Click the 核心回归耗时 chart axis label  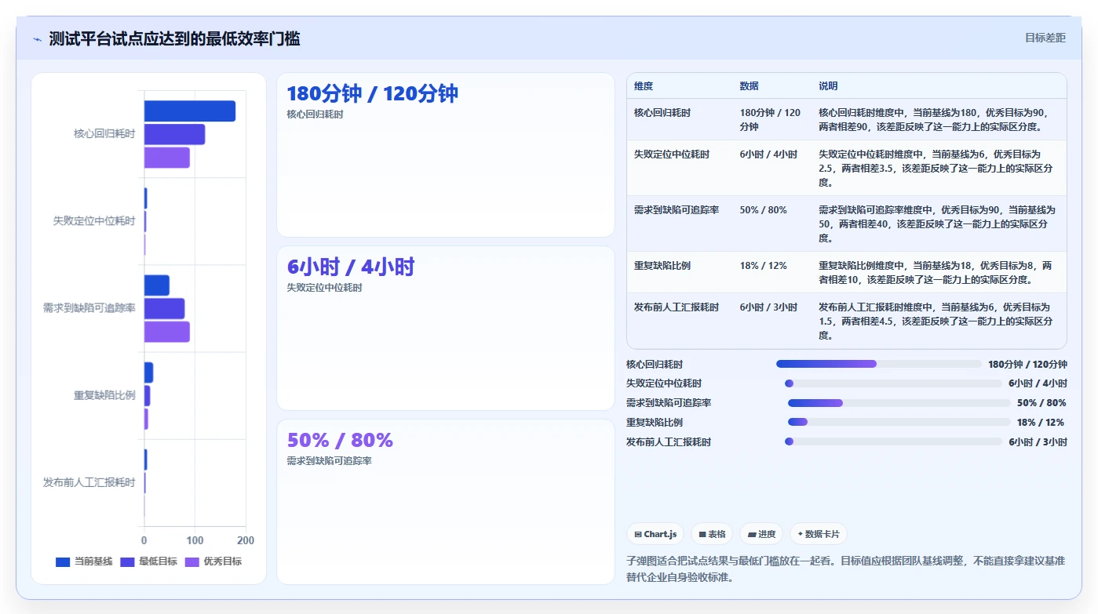tap(104, 134)
